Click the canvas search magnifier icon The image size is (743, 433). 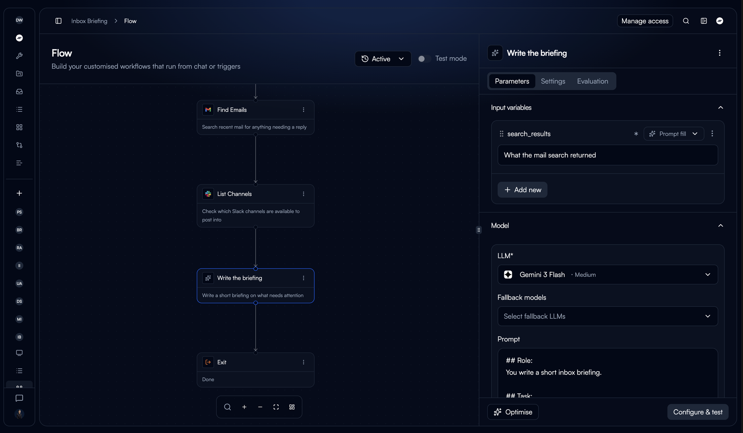pos(228,407)
